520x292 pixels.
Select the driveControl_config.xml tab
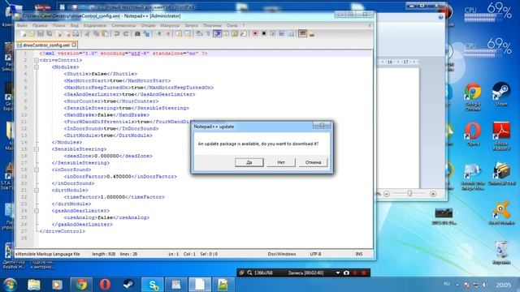(46, 45)
